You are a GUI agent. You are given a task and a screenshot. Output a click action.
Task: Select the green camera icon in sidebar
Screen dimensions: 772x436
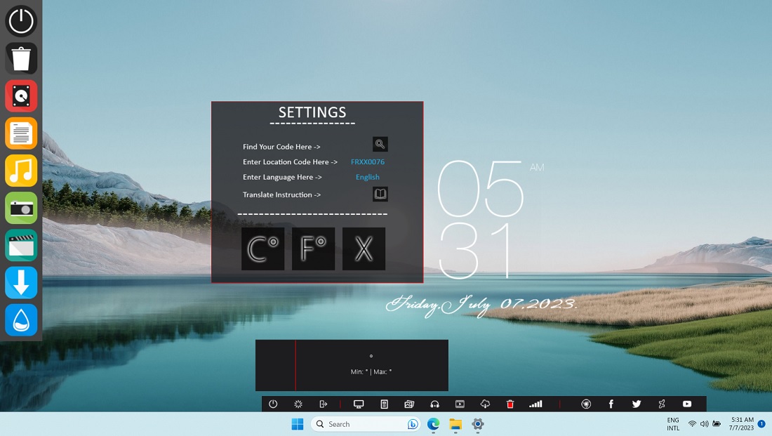[x=21, y=208]
